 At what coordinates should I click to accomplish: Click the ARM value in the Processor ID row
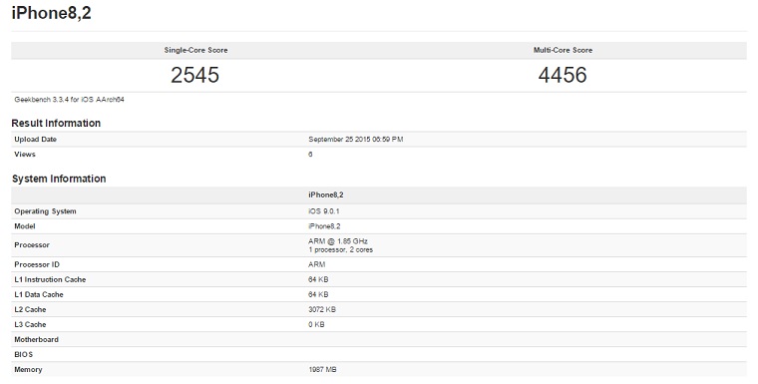click(316, 264)
